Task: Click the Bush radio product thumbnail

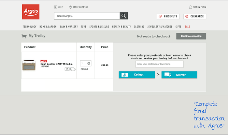Action: tap(29, 65)
